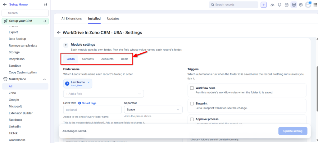Open Setup Home link
The height and width of the screenshot is (143, 318).
click(x=18, y=4)
